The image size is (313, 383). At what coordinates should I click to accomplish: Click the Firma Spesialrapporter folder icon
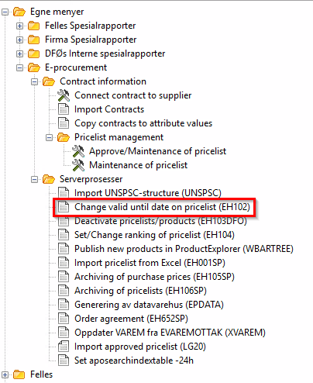34,40
